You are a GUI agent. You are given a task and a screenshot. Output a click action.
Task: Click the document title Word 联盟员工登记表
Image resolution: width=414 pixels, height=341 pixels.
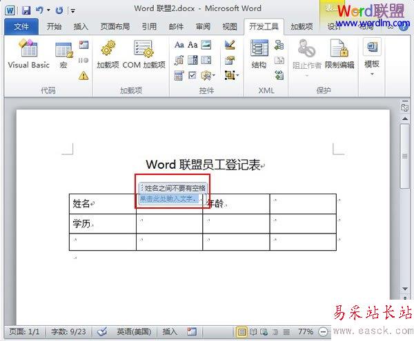204,165
